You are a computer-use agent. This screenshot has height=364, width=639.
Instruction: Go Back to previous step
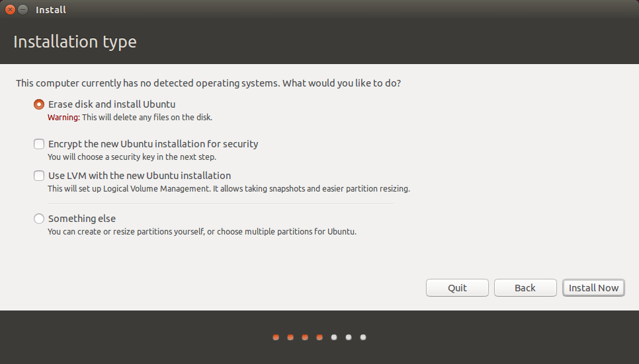525,288
